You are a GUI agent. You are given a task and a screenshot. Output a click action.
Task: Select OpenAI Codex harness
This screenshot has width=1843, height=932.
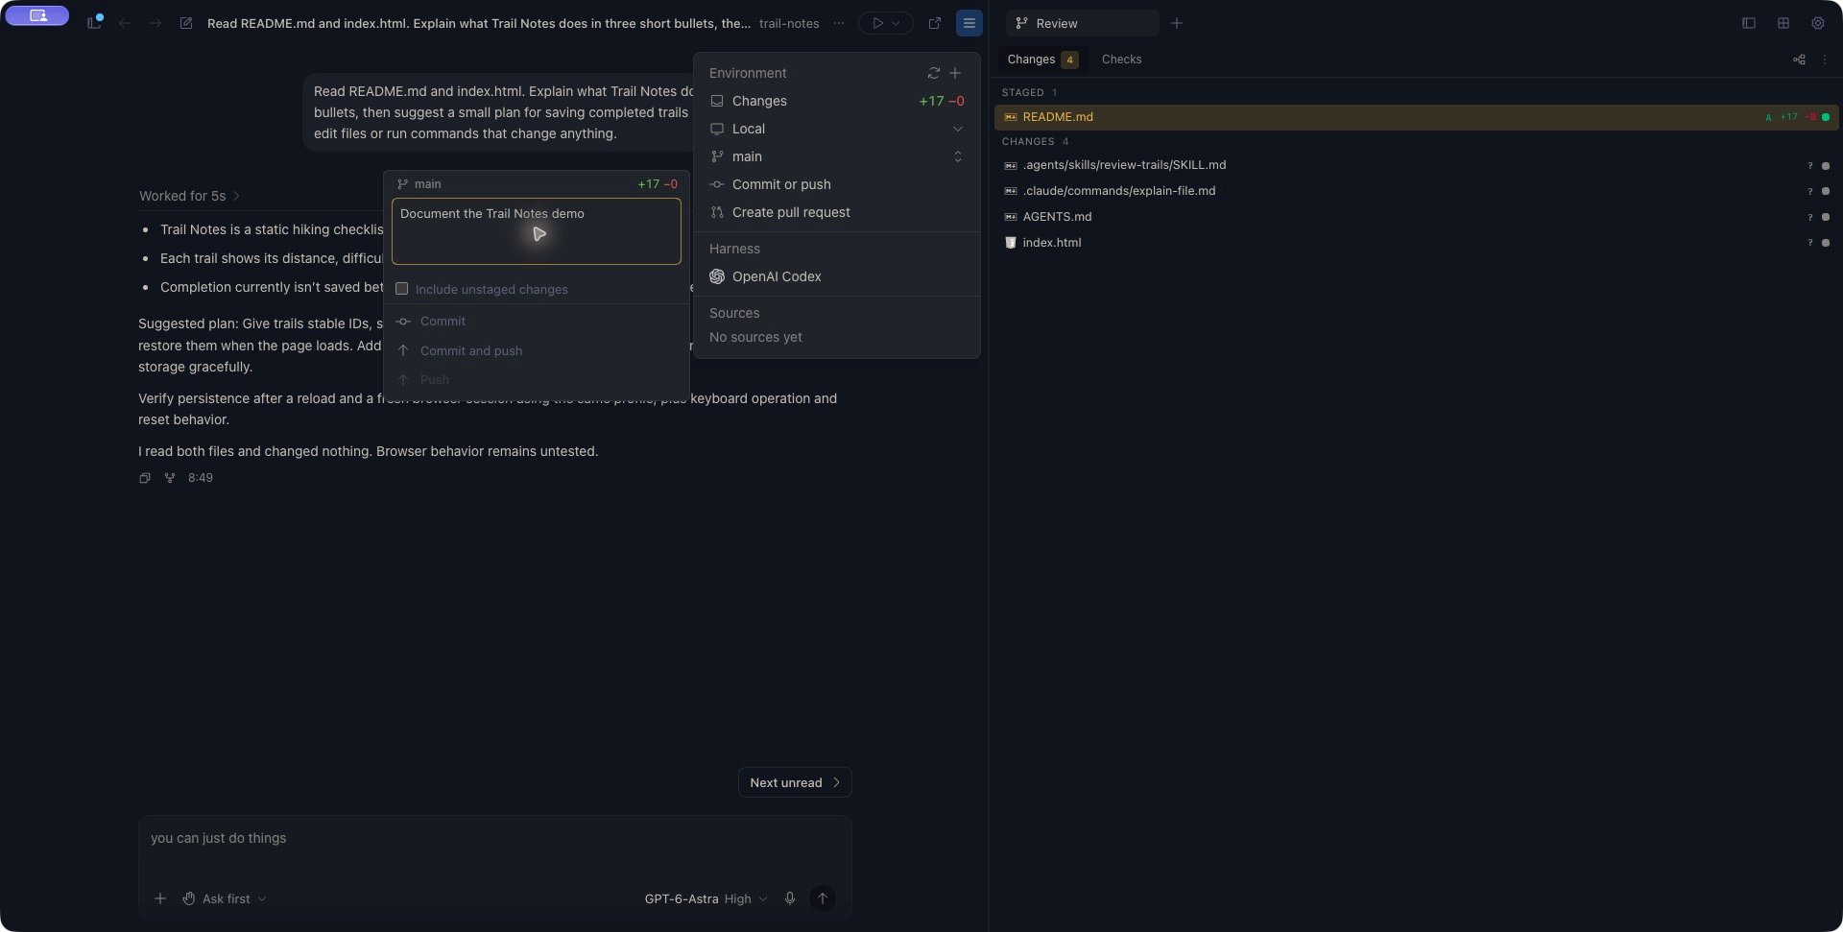[x=836, y=276]
